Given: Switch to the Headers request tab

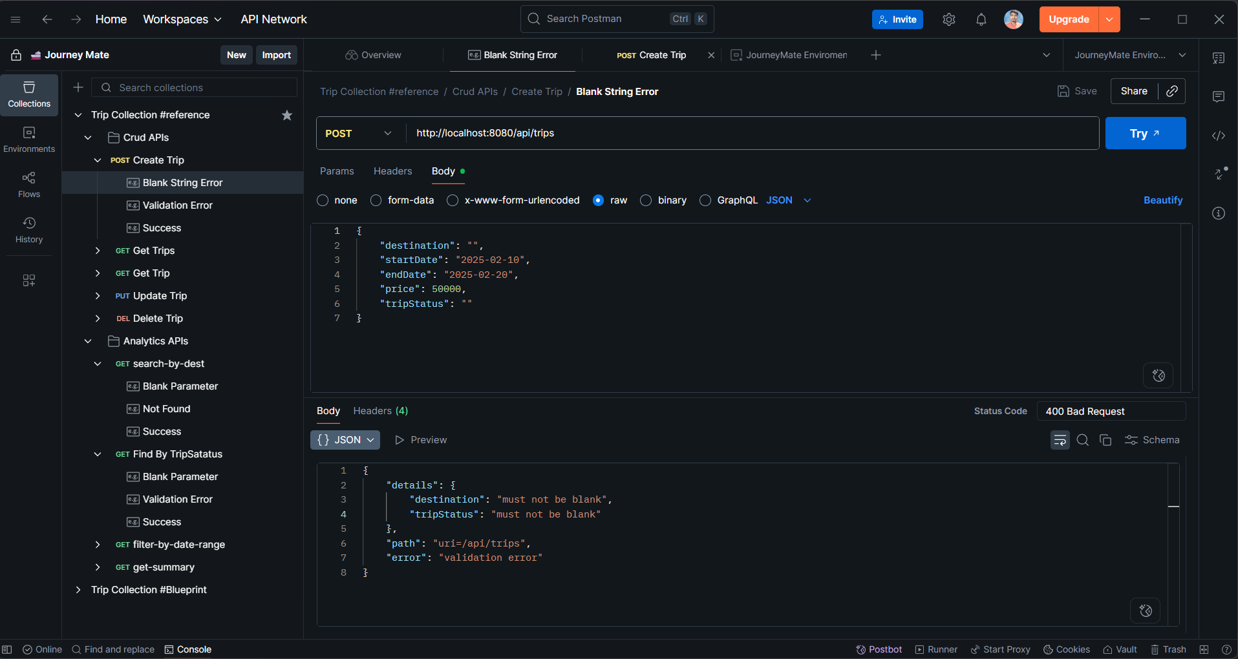Looking at the screenshot, I should coord(392,171).
